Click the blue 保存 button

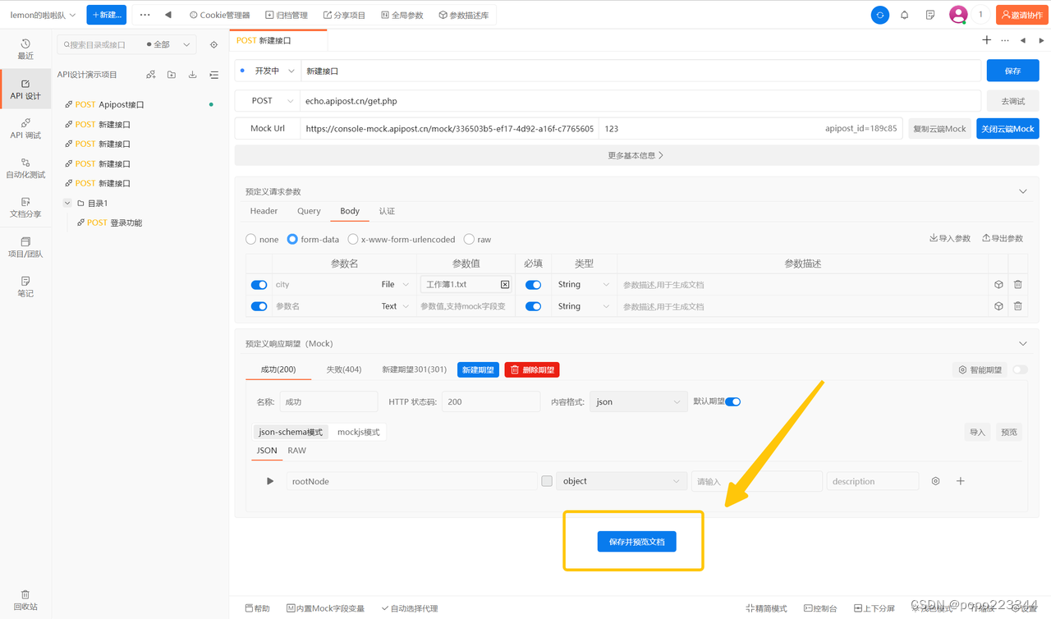[1012, 71]
